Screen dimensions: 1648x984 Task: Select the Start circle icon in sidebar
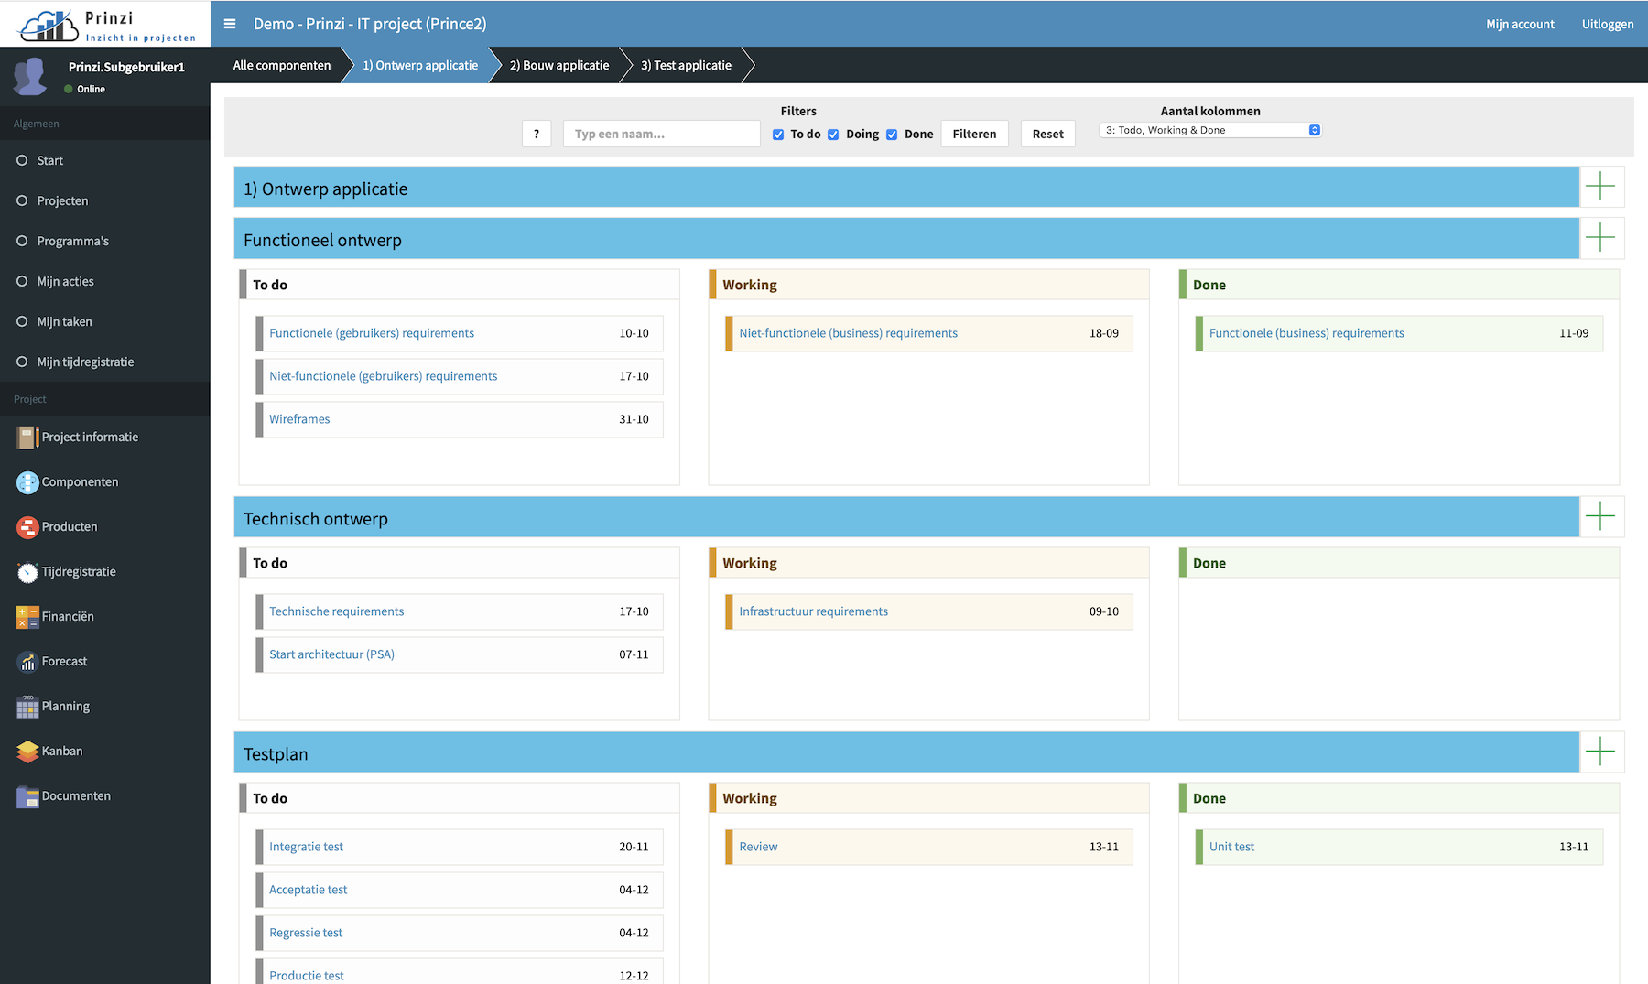[22, 160]
